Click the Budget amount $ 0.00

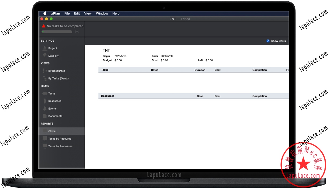[x=118, y=60]
